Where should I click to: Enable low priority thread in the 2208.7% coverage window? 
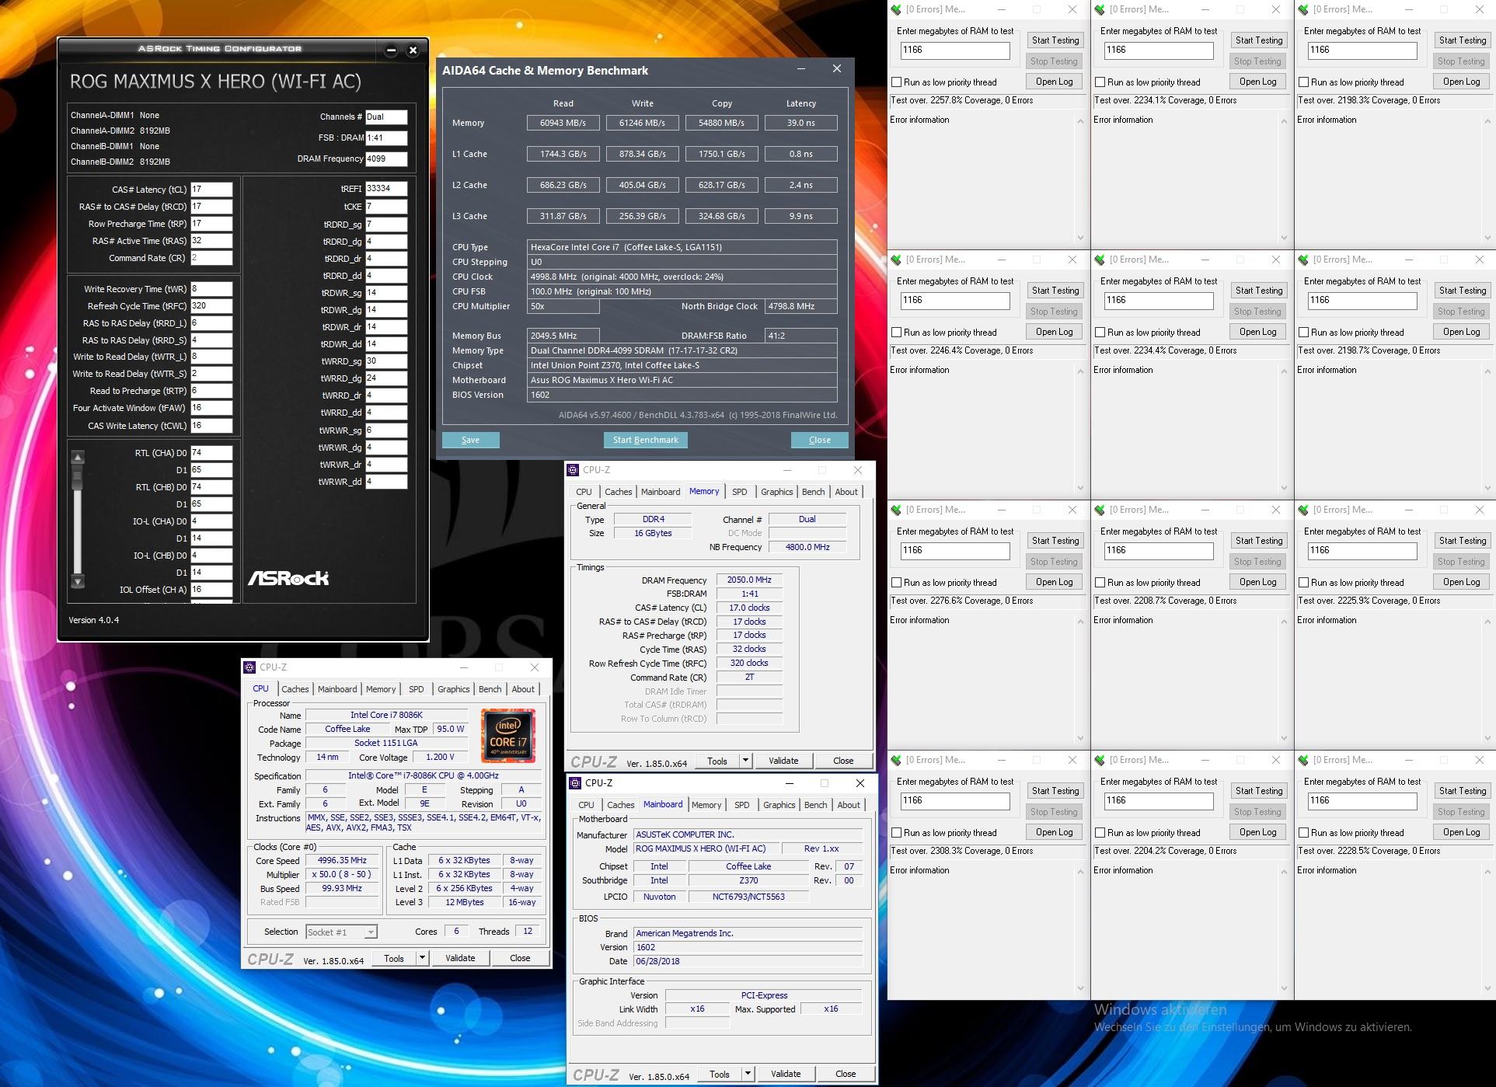point(1100,583)
